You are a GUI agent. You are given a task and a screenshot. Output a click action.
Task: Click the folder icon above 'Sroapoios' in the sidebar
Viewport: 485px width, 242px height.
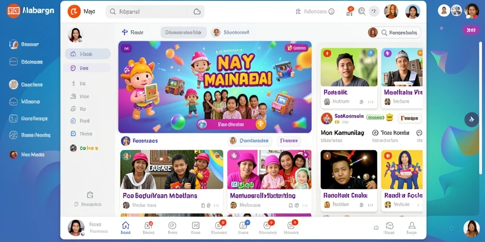(90, 195)
